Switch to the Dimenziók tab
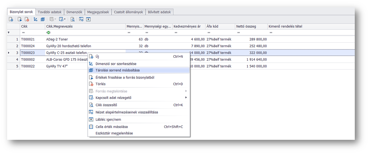Viewport: 369px width, 154px height. tap(74, 12)
